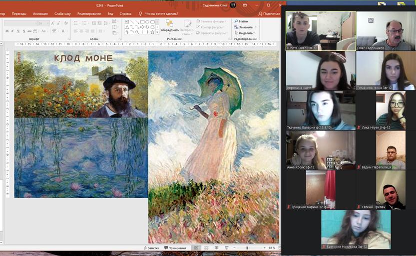Clear all formatting icon

click(x=66, y=23)
